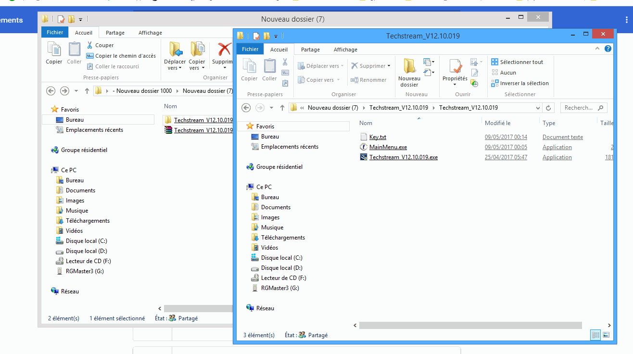
Task: Open Partage tab in Nouveau dossier (7) window
Action: click(x=115, y=33)
